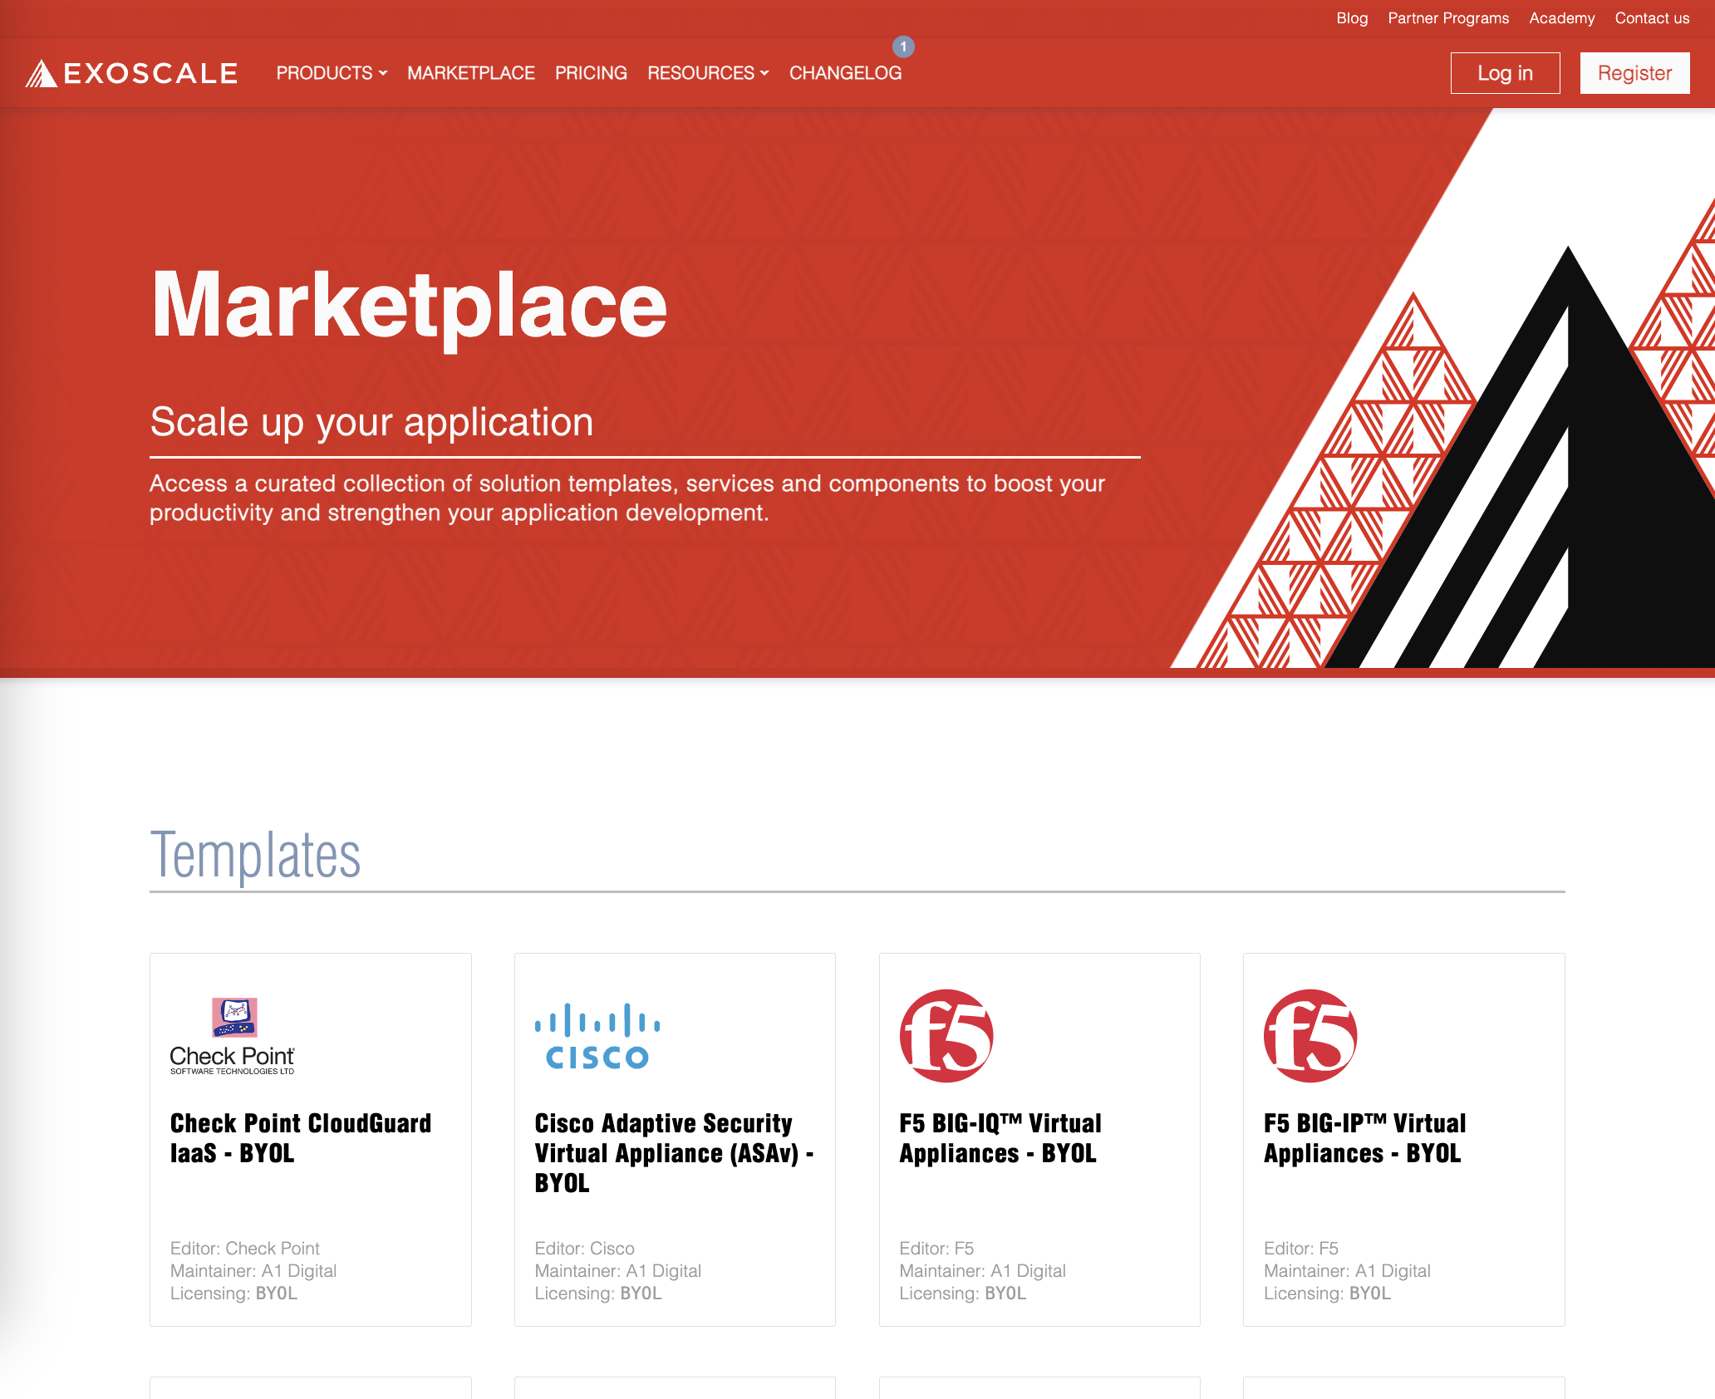
Task: Select MARKETPLACE in the navigation bar
Action: [470, 73]
